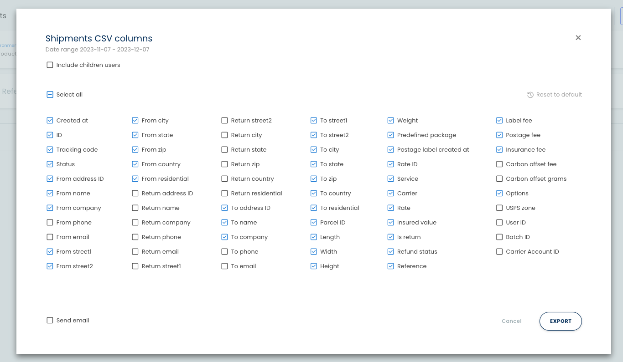This screenshot has width=623, height=362.
Task: Close the Shipments CSV columns dialog
Action: [578, 38]
